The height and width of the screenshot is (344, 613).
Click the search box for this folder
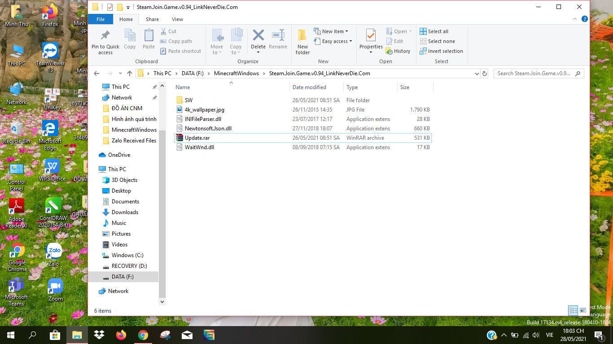(x=534, y=73)
